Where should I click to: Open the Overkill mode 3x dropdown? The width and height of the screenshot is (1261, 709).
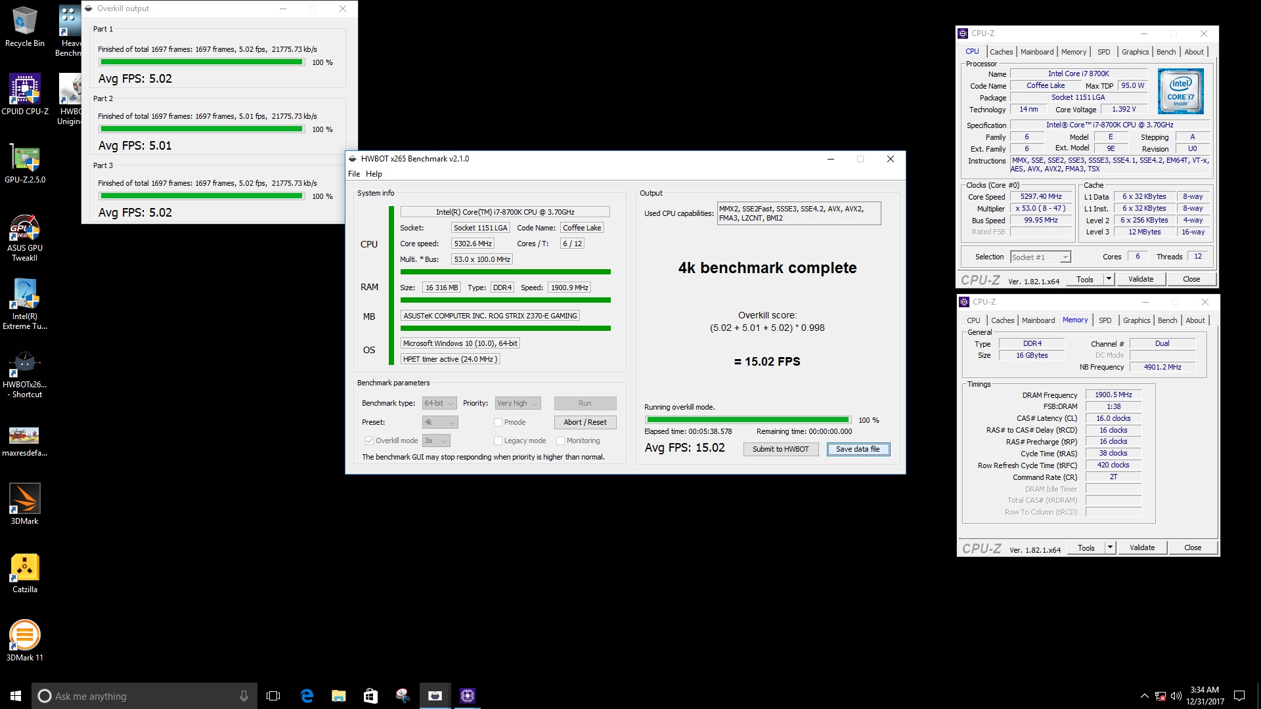(x=436, y=440)
